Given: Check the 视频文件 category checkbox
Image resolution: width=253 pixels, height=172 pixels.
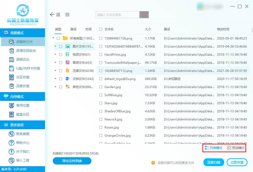Looking at the screenshot, I should [60, 55].
